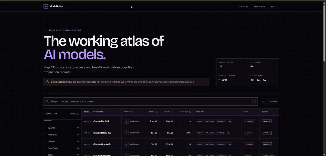Click the Anthropic badge icon for Claude Fable 5

pyautogui.click(x=126, y=121)
